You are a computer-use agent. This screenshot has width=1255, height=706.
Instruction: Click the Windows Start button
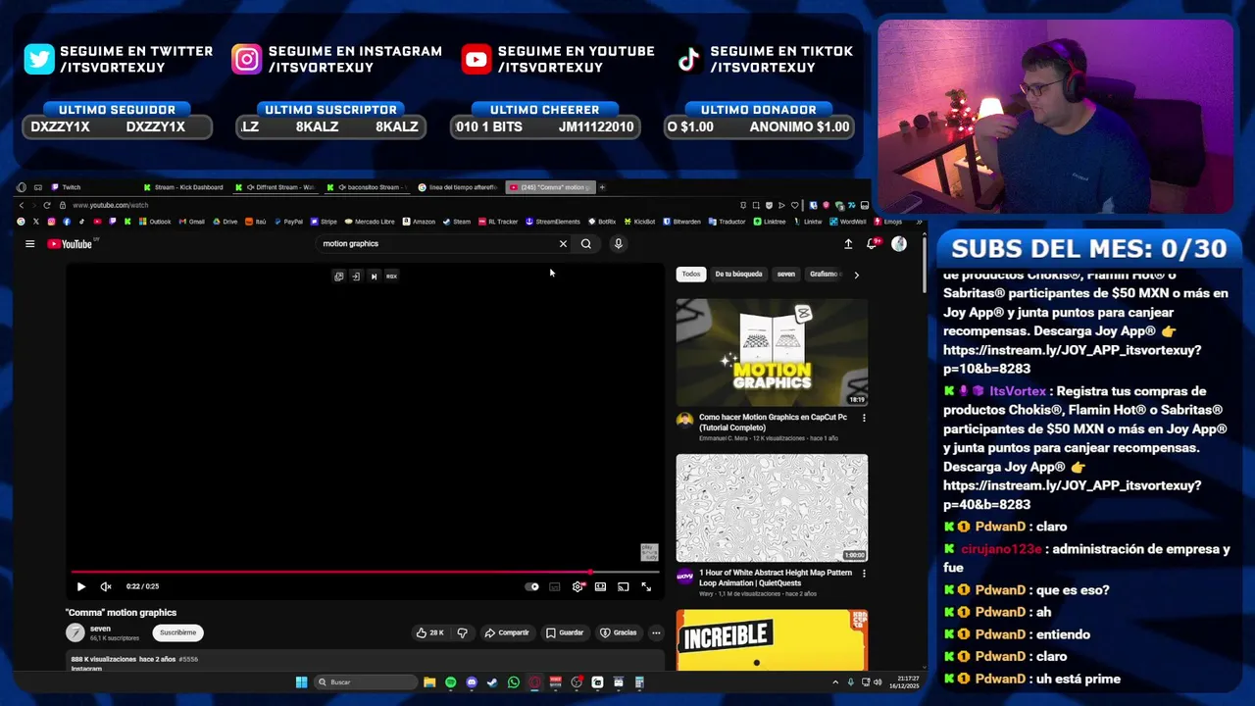[x=301, y=682]
